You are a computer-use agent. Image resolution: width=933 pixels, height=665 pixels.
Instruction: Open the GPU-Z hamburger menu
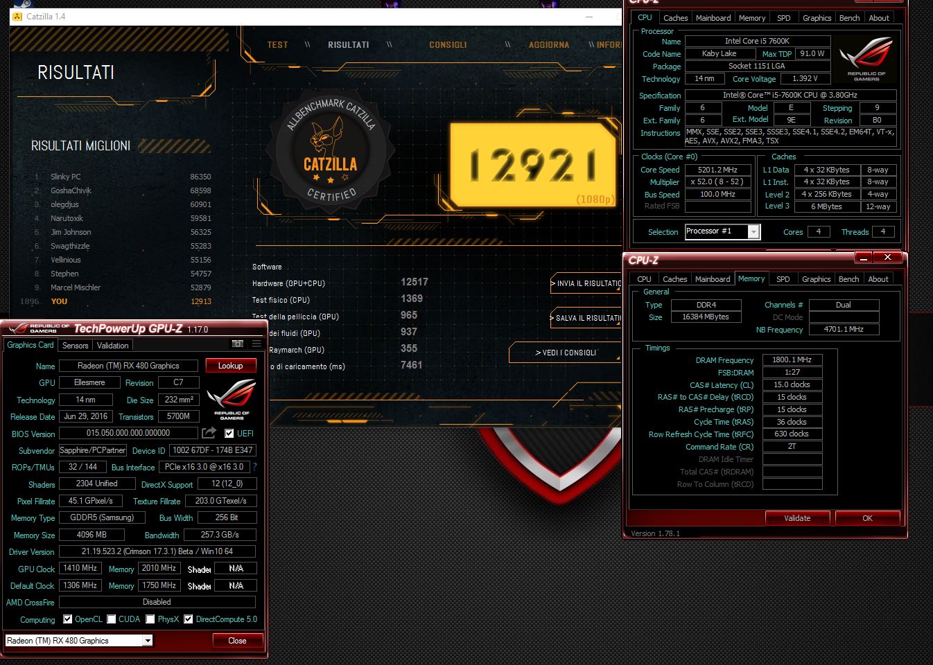(256, 344)
